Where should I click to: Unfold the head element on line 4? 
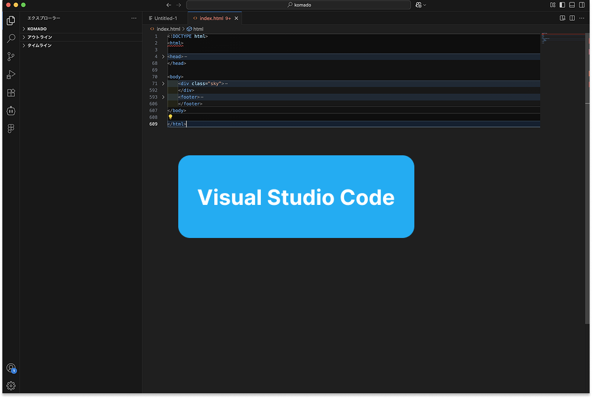[x=163, y=57]
